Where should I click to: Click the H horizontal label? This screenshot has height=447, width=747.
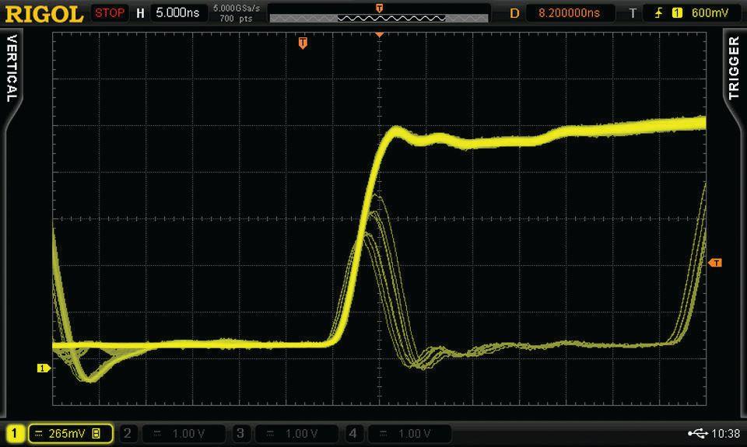tap(140, 13)
